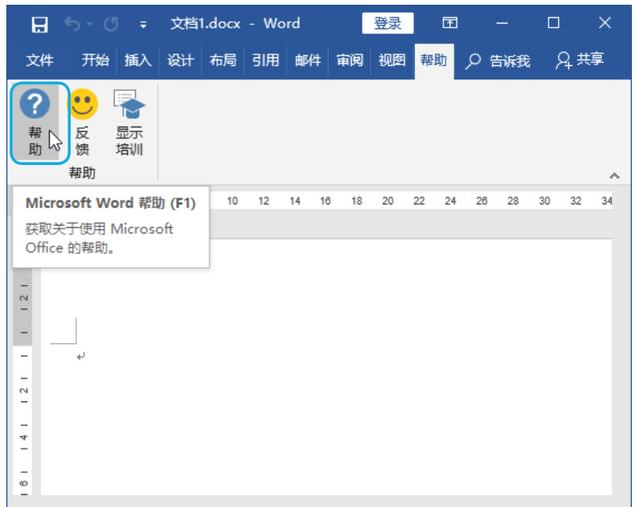639x507 pixels.
Task: Switch to the 视图 ribbon tab
Action: pos(392,60)
